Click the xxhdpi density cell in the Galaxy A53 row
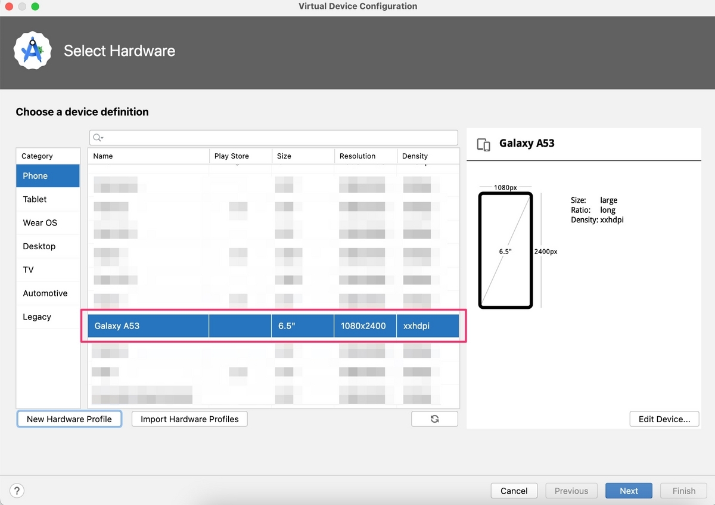Screen dimensions: 715x505 click(x=428, y=326)
